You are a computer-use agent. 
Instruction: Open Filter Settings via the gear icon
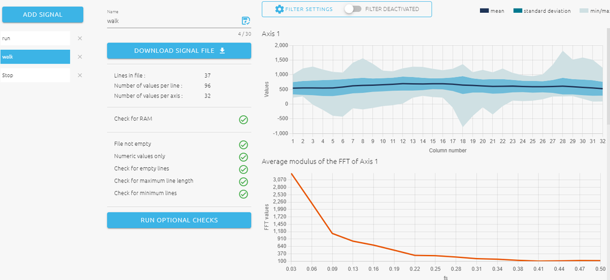point(279,9)
